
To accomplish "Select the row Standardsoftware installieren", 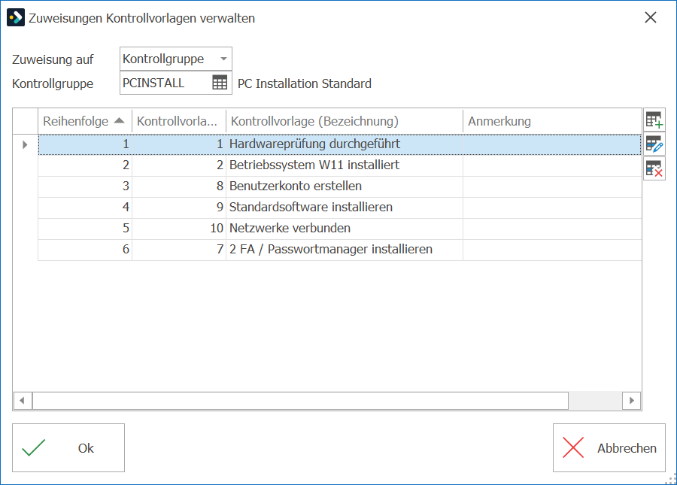I will pos(339,208).
